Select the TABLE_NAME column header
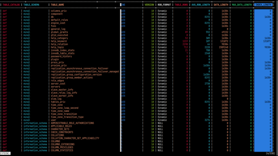Viewport: 278px width, 156px height. point(57,5)
